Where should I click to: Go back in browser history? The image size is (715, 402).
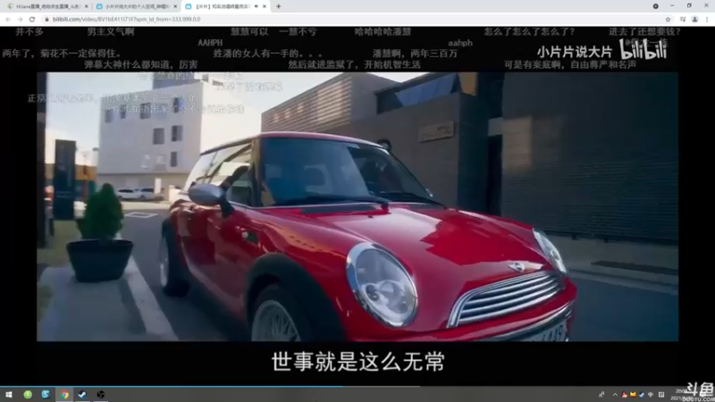[x=8, y=19]
